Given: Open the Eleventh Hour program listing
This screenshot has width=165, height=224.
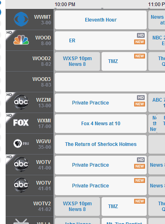Looking at the screenshot, I should (101, 20).
